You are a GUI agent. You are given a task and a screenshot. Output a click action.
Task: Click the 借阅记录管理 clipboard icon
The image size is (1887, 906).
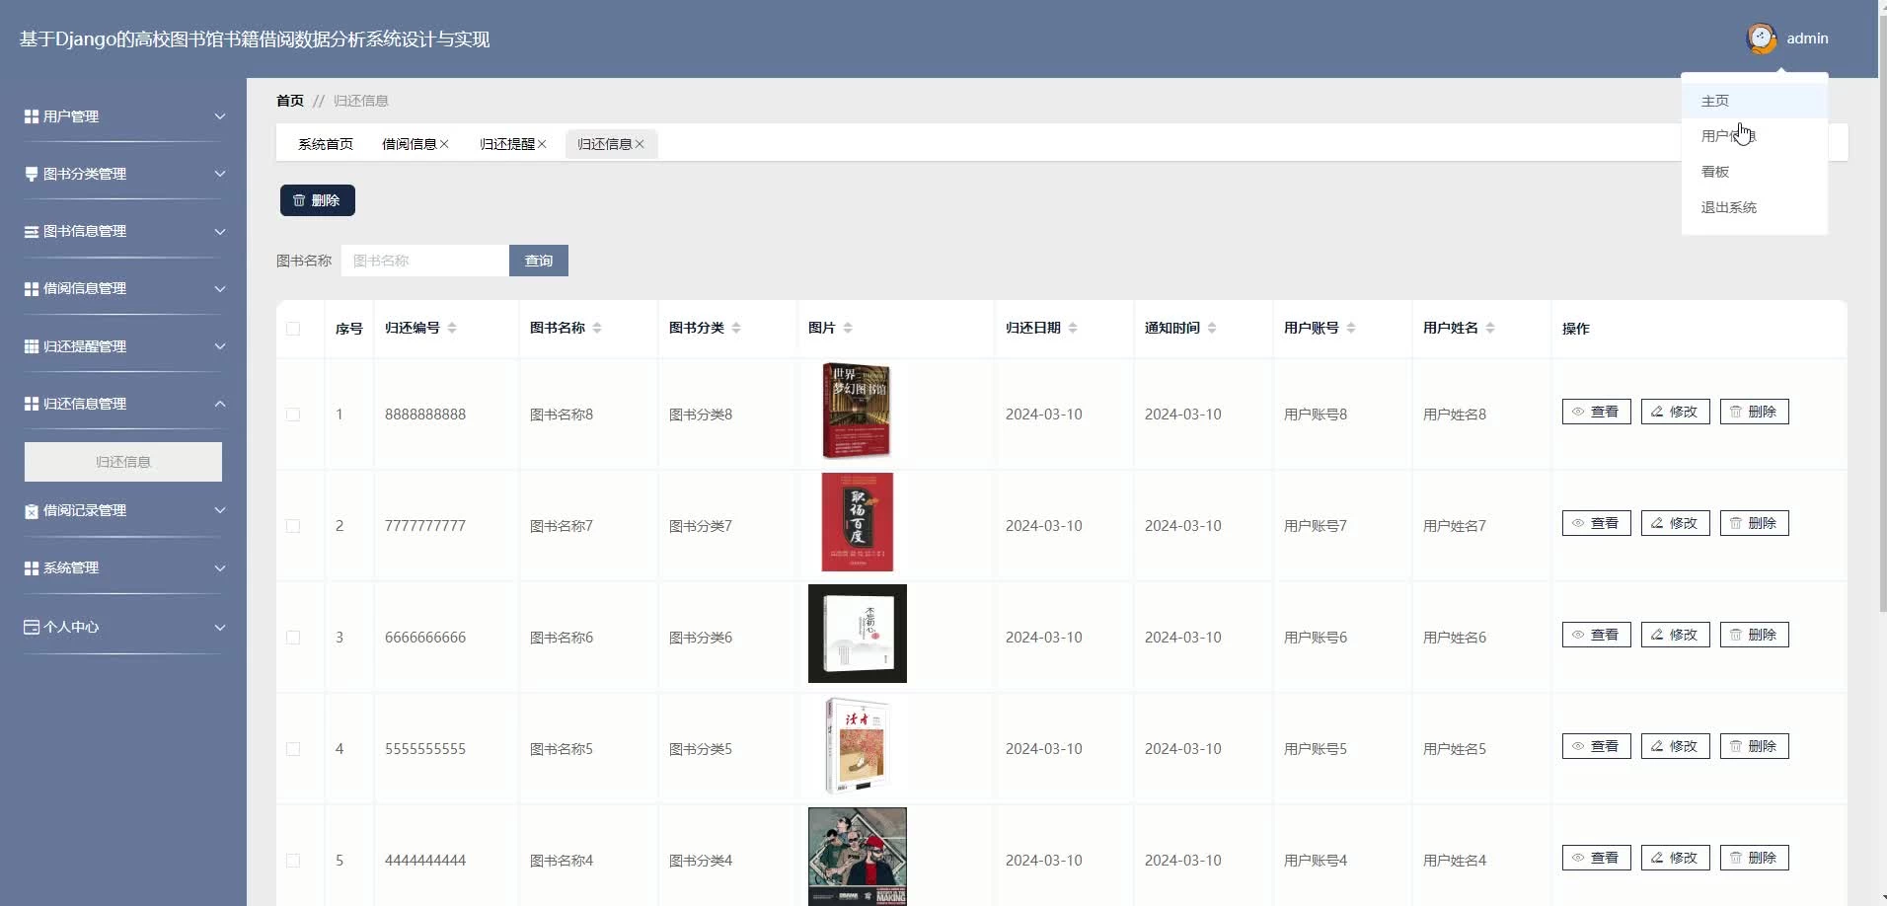point(32,511)
